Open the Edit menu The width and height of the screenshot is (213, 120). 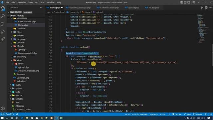pos(13,2)
